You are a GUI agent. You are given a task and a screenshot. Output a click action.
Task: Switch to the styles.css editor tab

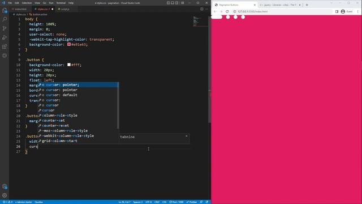(44, 9)
